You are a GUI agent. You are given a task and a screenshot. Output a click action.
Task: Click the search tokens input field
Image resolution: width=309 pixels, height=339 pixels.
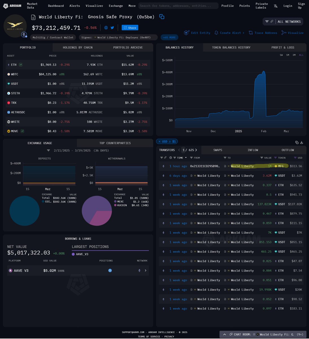(178, 6)
